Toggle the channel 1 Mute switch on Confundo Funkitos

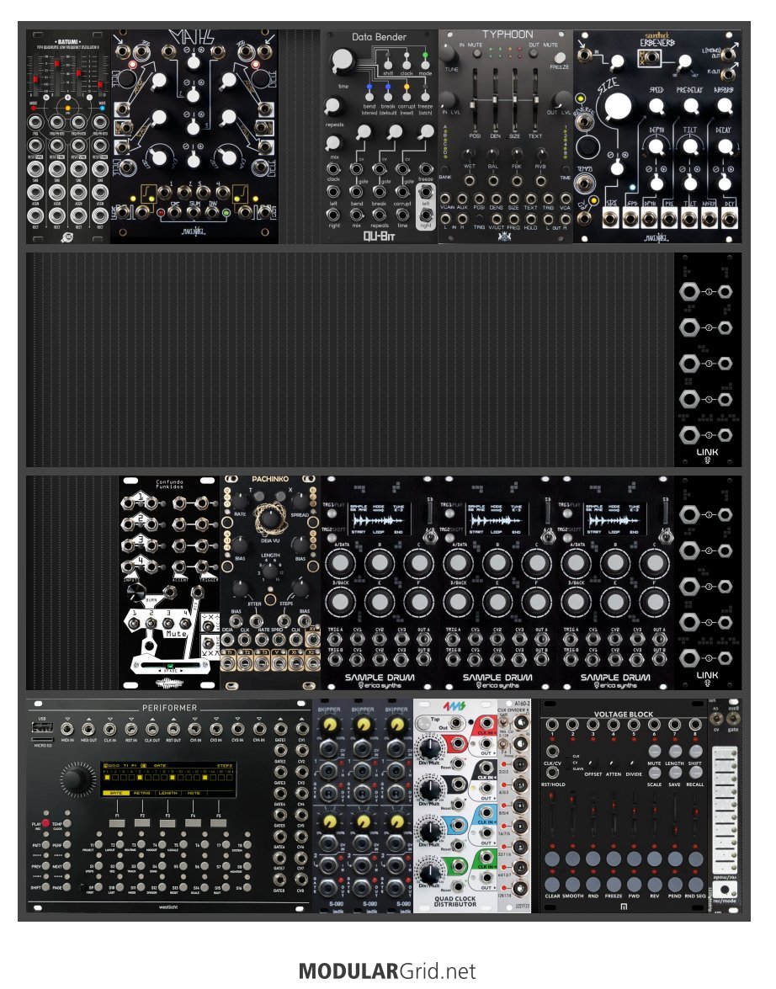(x=134, y=624)
